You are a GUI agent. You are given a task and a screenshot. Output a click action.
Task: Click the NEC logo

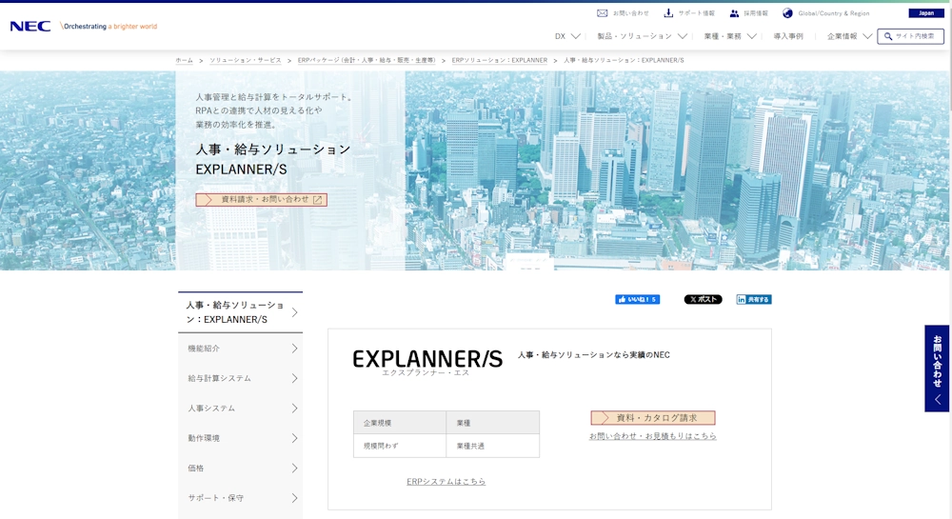click(x=30, y=27)
